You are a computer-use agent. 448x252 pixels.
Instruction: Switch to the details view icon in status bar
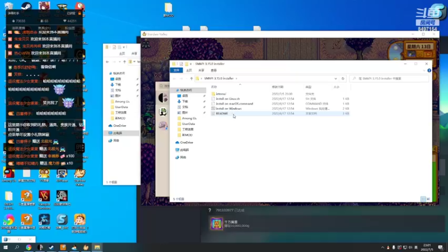tap(423, 199)
